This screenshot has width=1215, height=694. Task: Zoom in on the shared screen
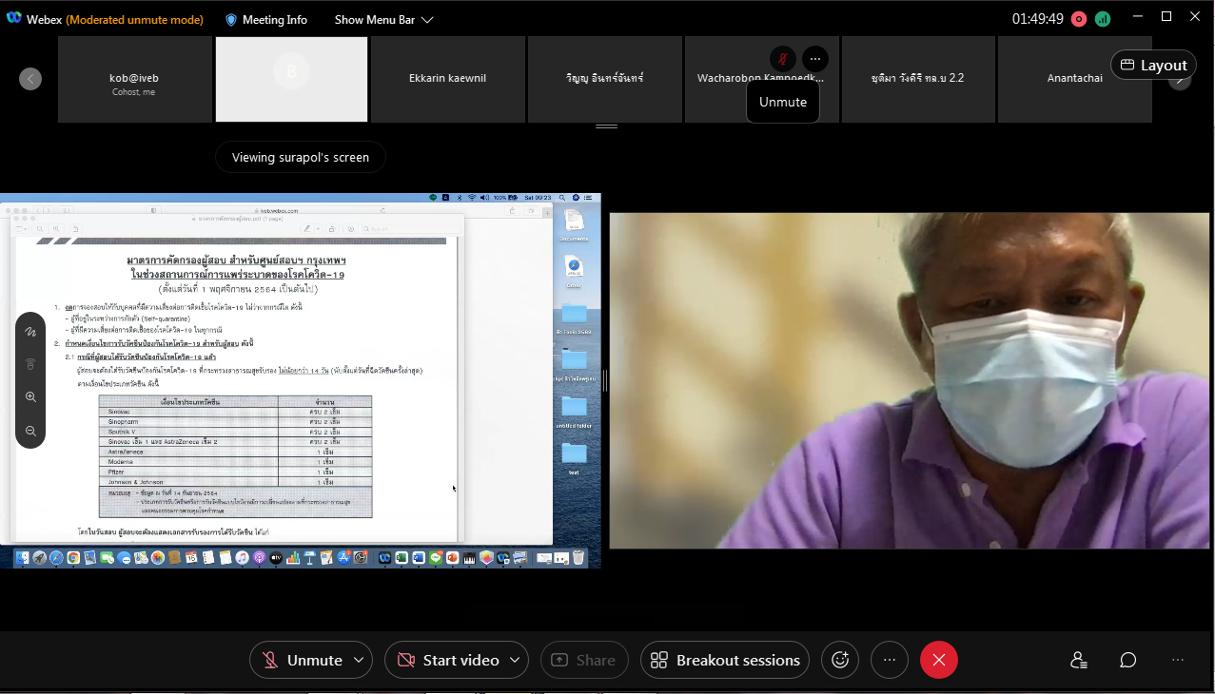pyautogui.click(x=30, y=397)
